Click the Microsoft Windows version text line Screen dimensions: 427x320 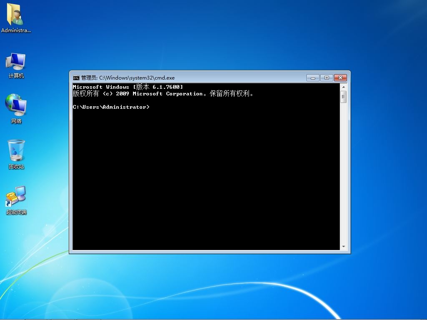128,87
